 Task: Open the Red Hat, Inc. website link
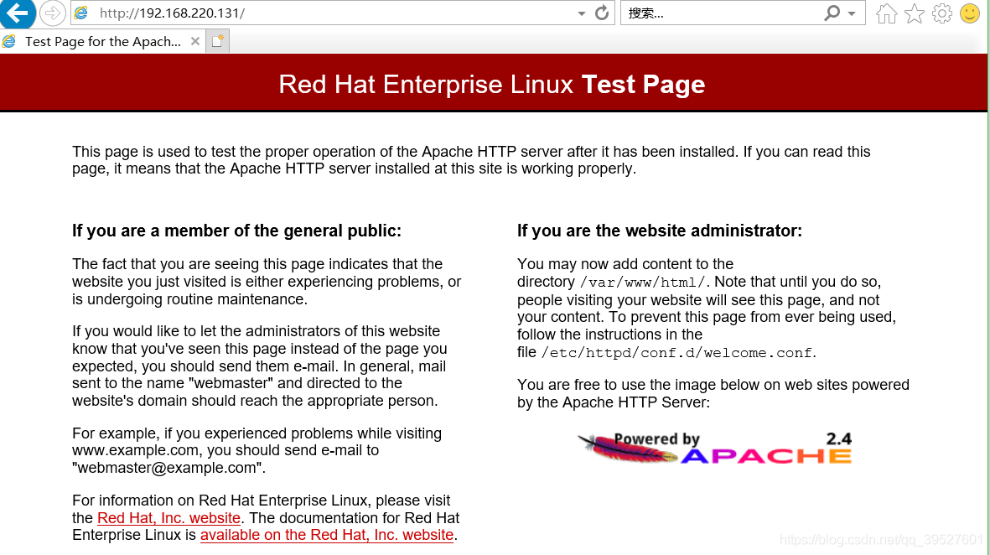[168, 518]
